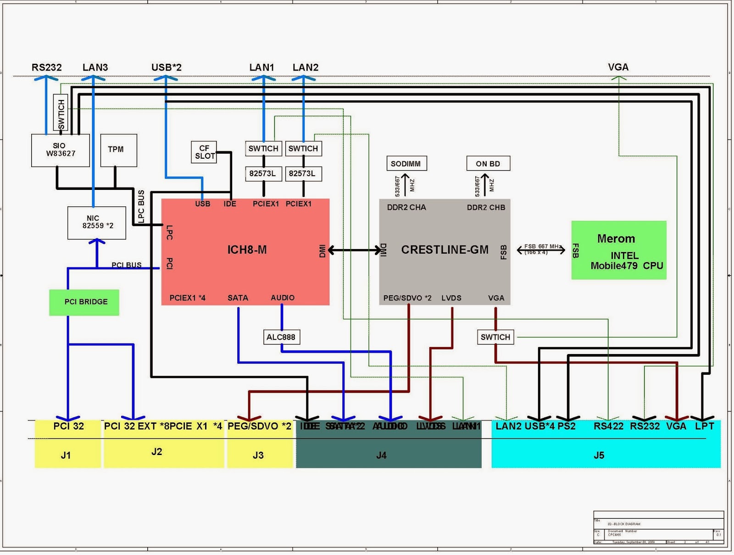Image resolution: width=734 pixels, height=555 pixels.
Task: Click the CRESTLINE-GM chip label
Action: [445, 250]
